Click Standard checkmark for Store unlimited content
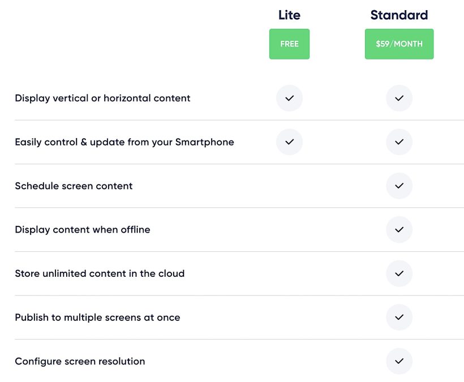The height and width of the screenshot is (382, 464). pos(399,273)
